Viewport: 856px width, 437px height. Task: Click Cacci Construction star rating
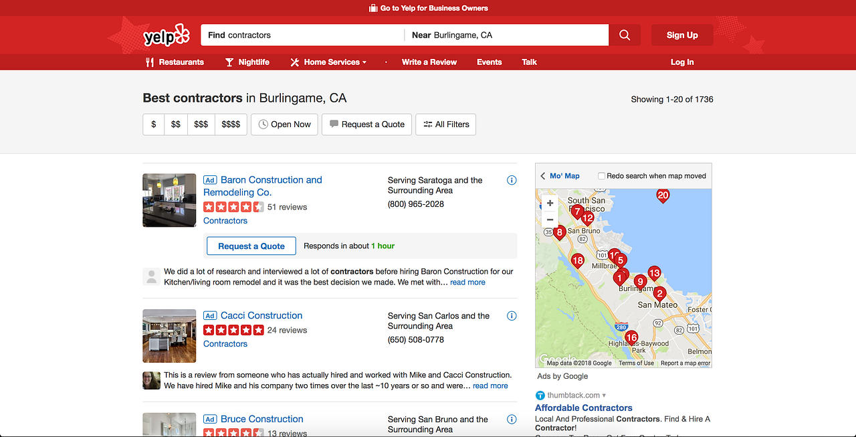click(233, 330)
